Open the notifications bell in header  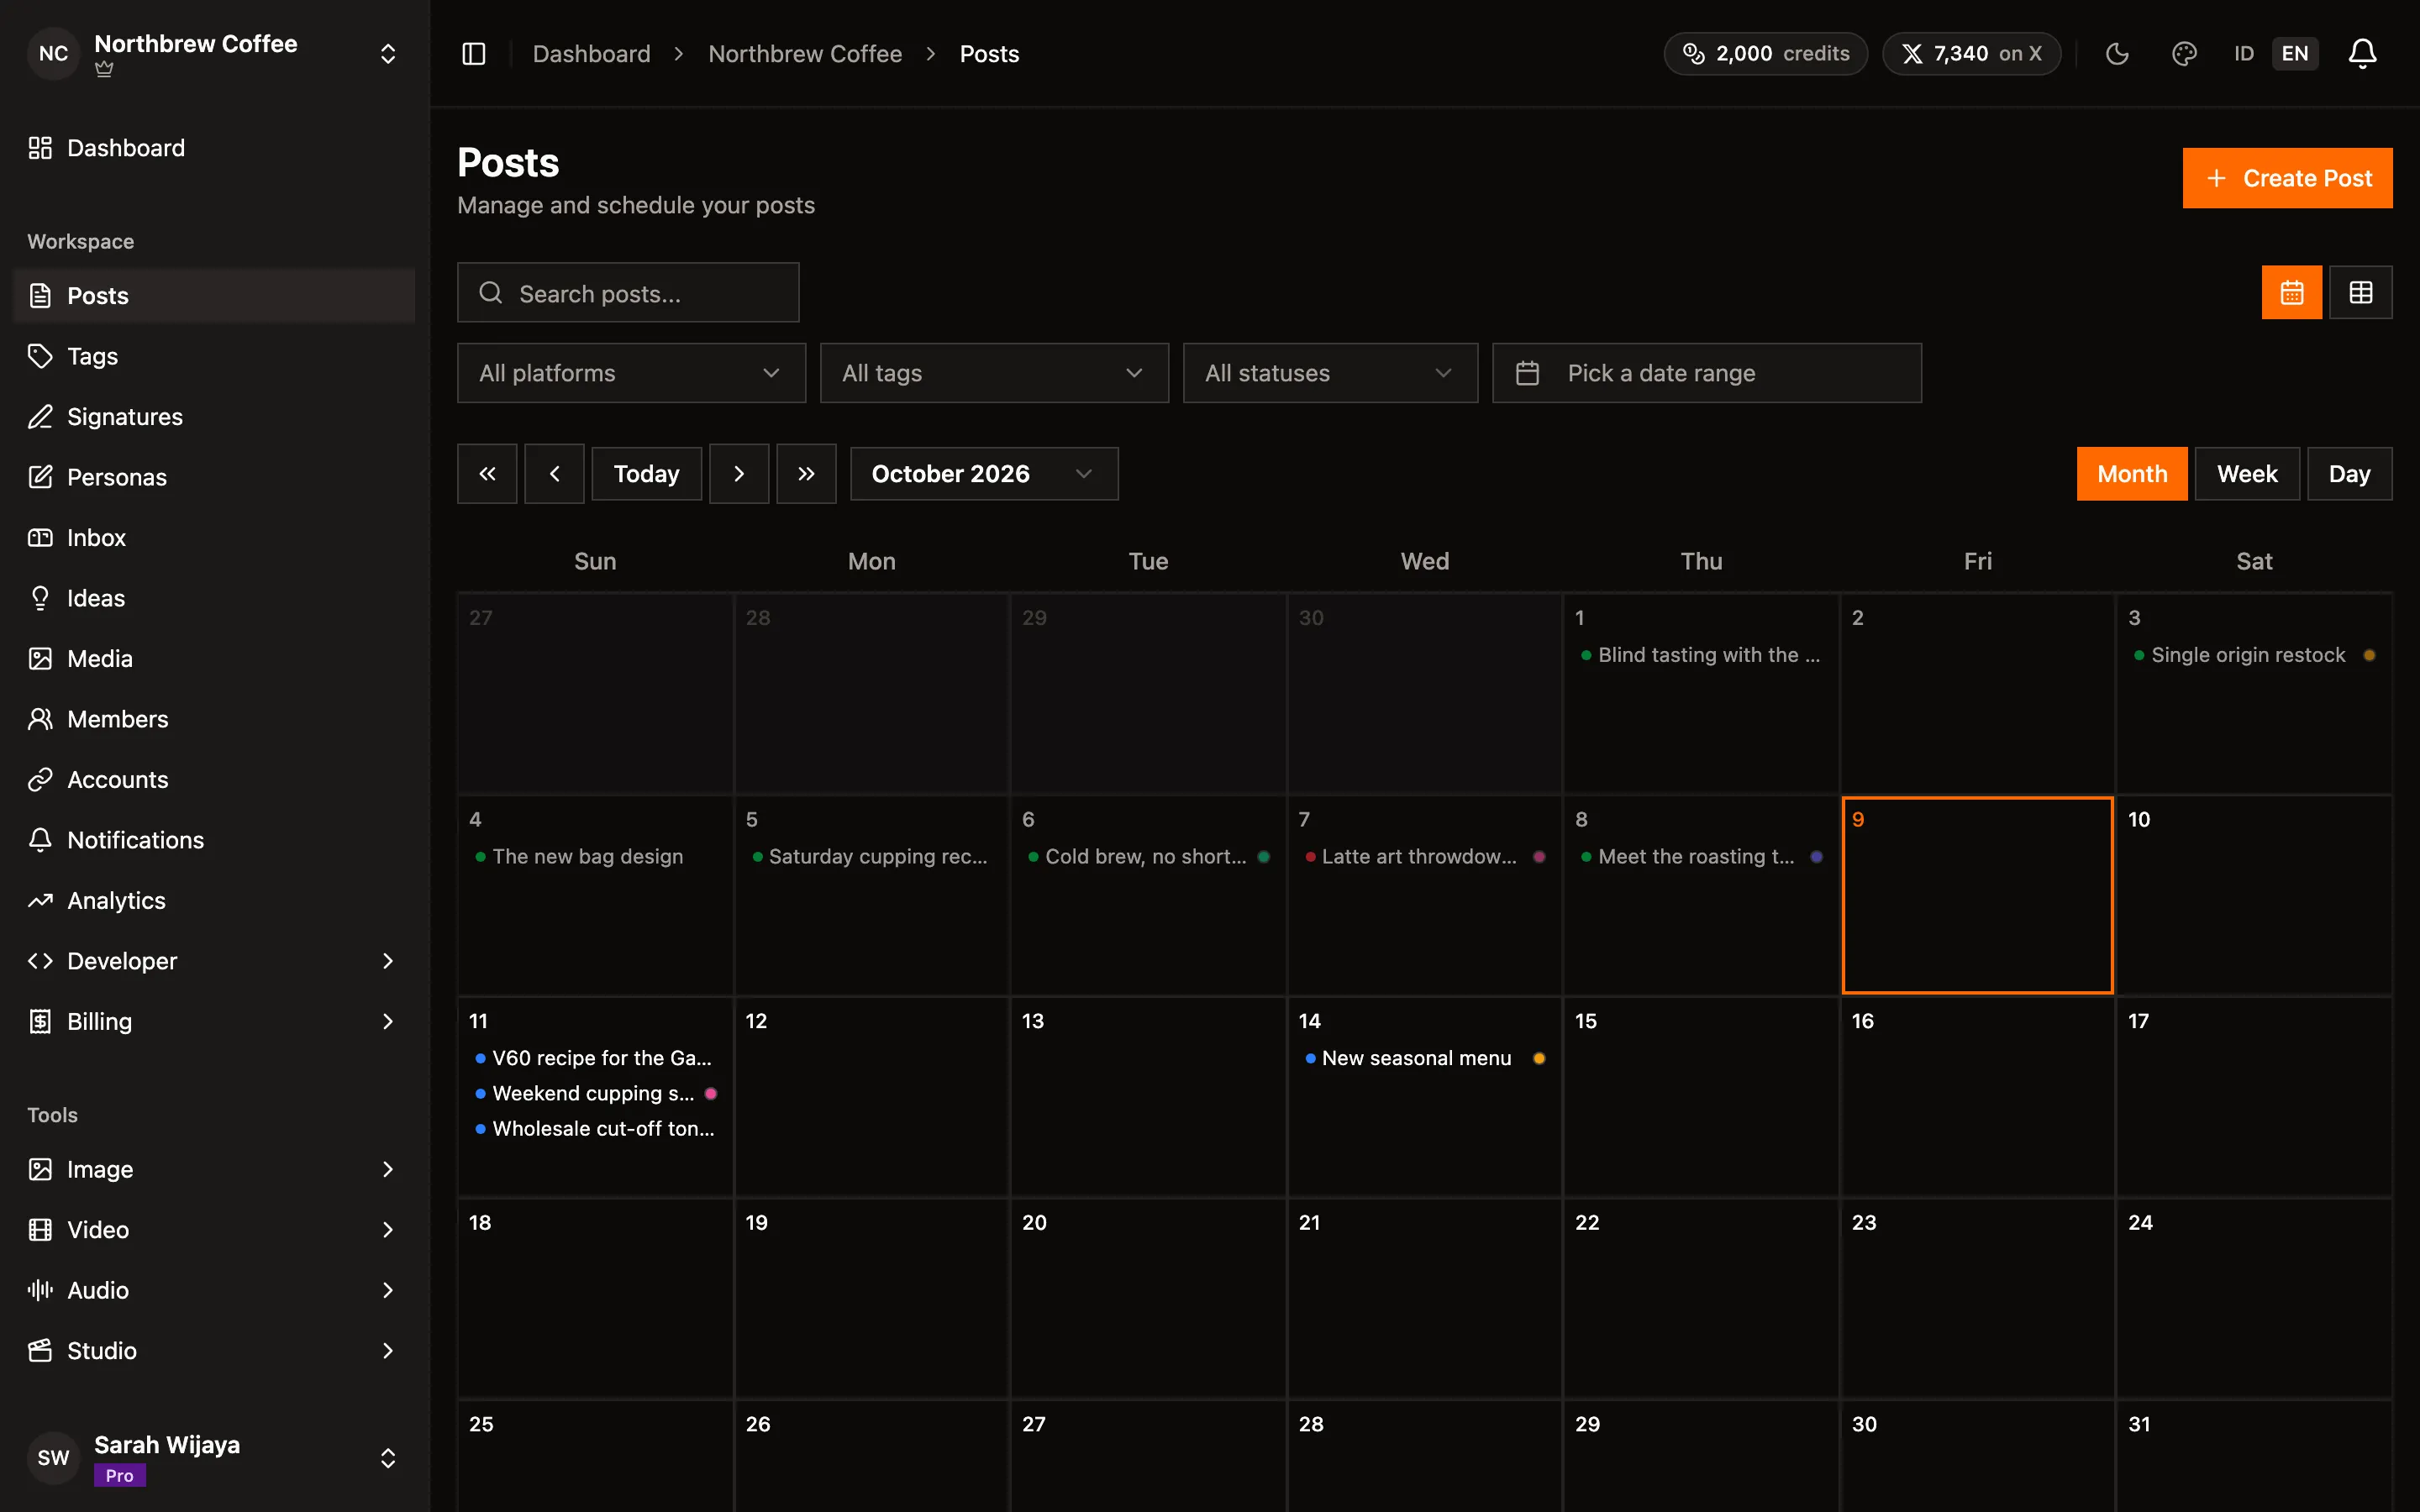click(x=2362, y=54)
